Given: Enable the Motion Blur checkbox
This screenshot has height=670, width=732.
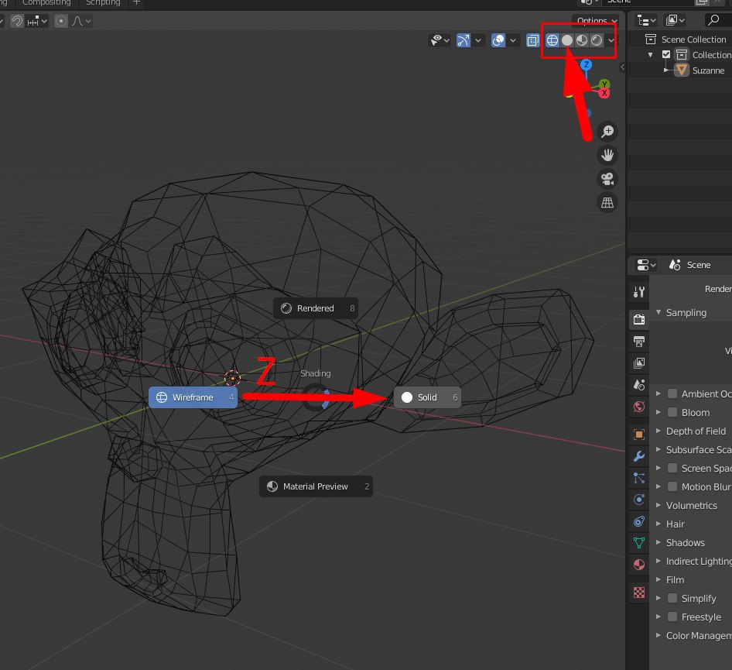Looking at the screenshot, I should pos(672,487).
